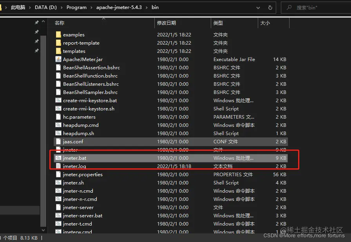Image resolution: width=351 pixels, height=242 pixels.
Task: Select the file name heapdump.cmd
Action: click(81, 125)
